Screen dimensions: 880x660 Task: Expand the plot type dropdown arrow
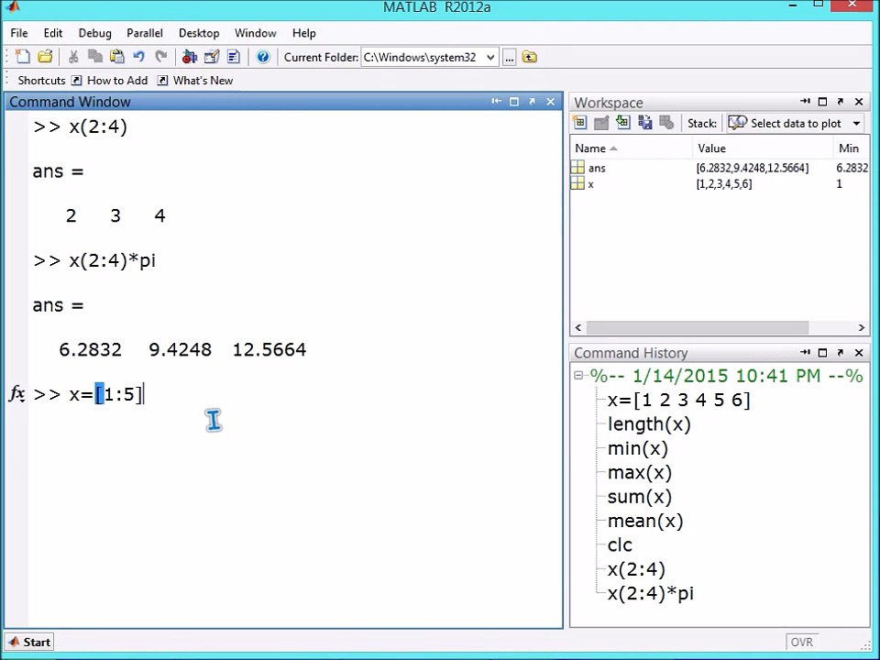coord(856,123)
